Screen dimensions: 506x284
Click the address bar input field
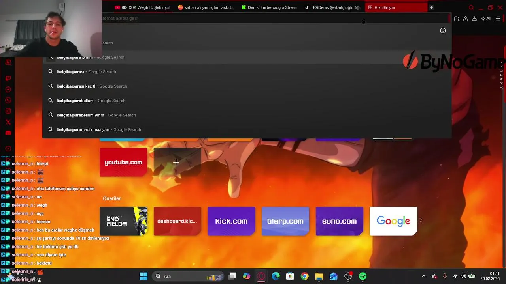275,18
